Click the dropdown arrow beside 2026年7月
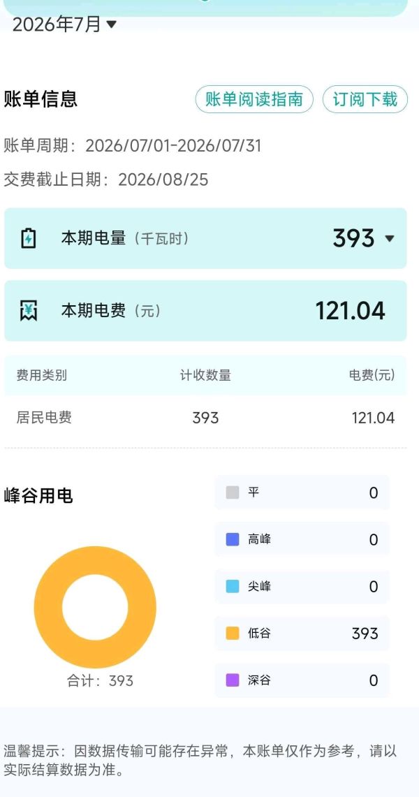 pos(112,24)
